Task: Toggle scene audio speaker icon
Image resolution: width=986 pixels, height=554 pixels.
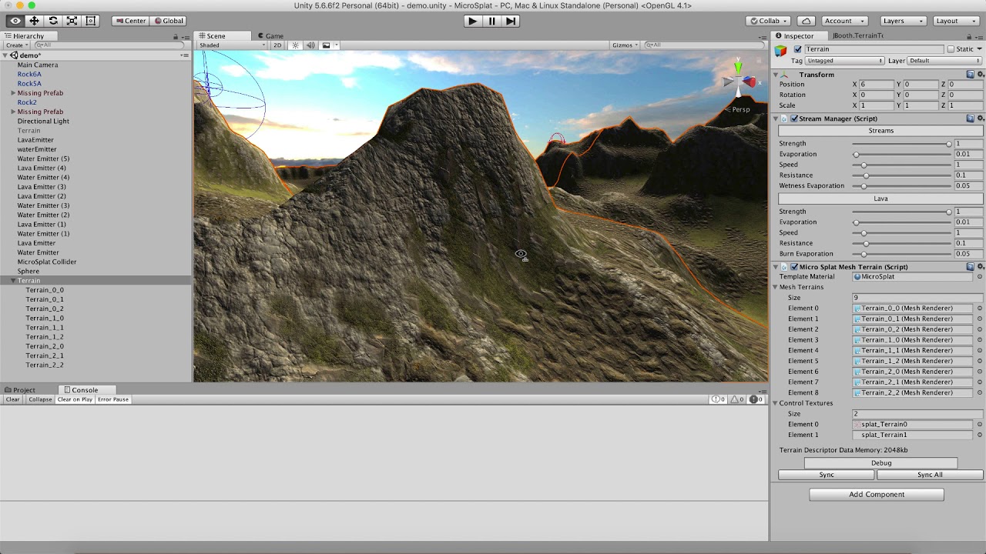Action: click(310, 45)
